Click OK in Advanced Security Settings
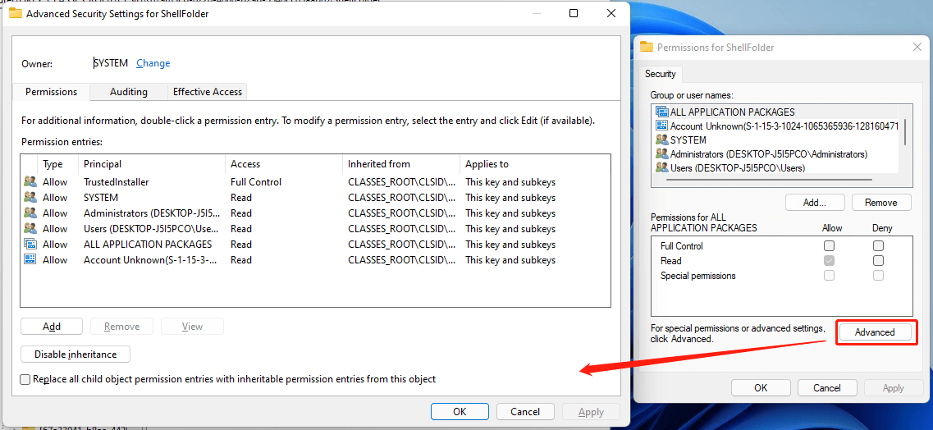This screenshot has height=430, width=933. [460, 412]
